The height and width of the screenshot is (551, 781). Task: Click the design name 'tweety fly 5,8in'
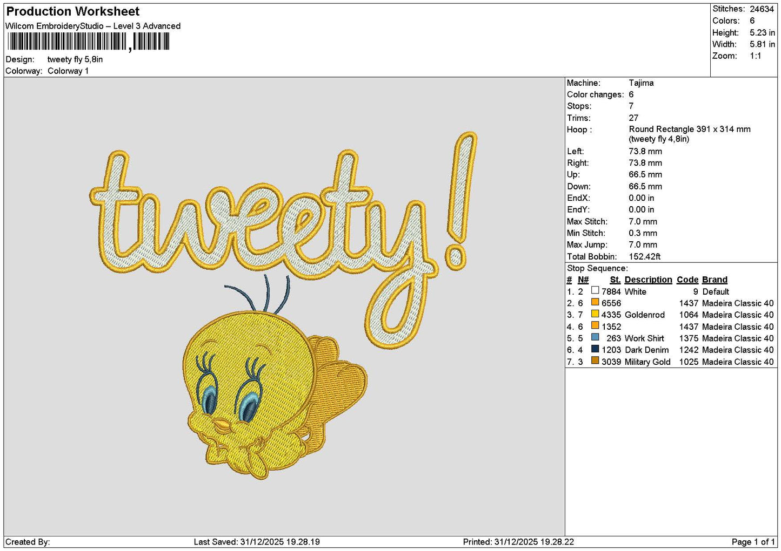click(75, 59)
